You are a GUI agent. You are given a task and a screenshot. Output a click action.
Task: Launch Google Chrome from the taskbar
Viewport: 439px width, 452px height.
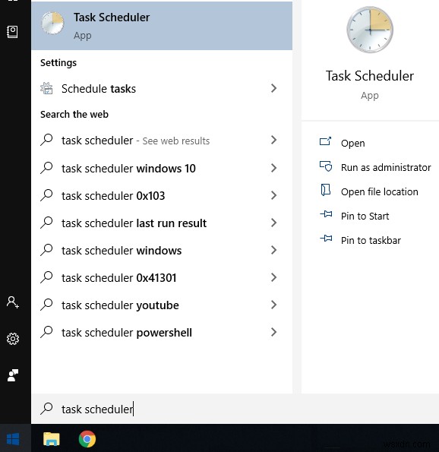point(87,439)
